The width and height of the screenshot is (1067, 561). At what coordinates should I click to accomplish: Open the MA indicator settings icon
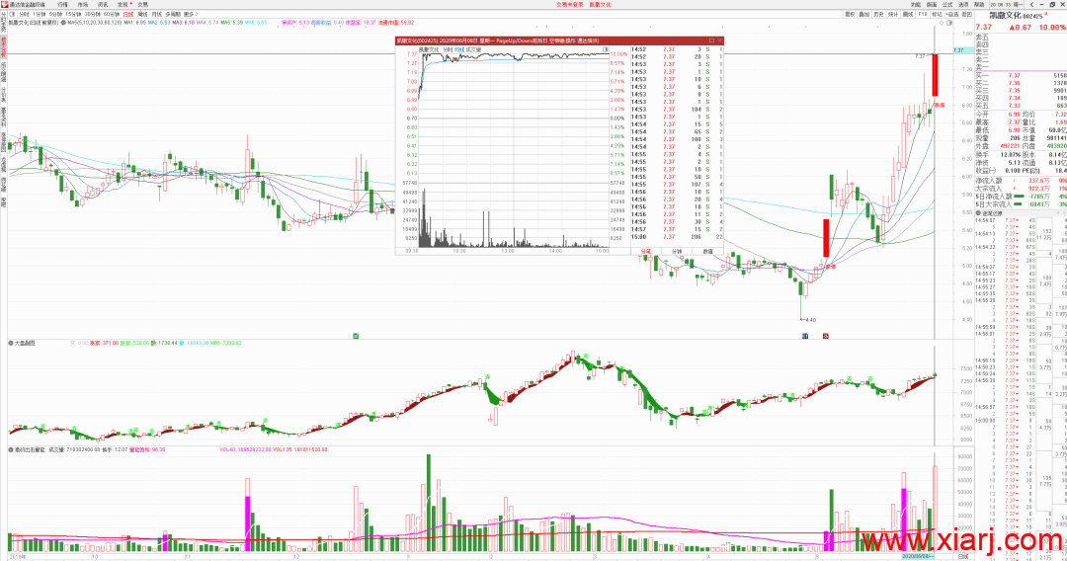(x=63, y=23)
